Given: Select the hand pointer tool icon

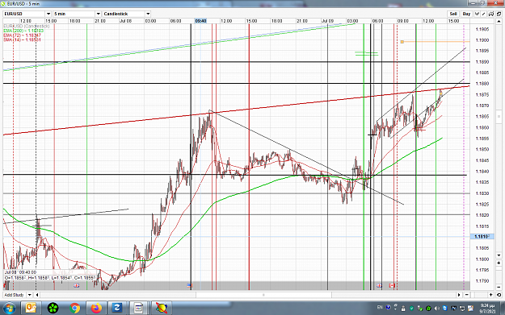Looking at the screenshot, I should click(x=477, y=14).
